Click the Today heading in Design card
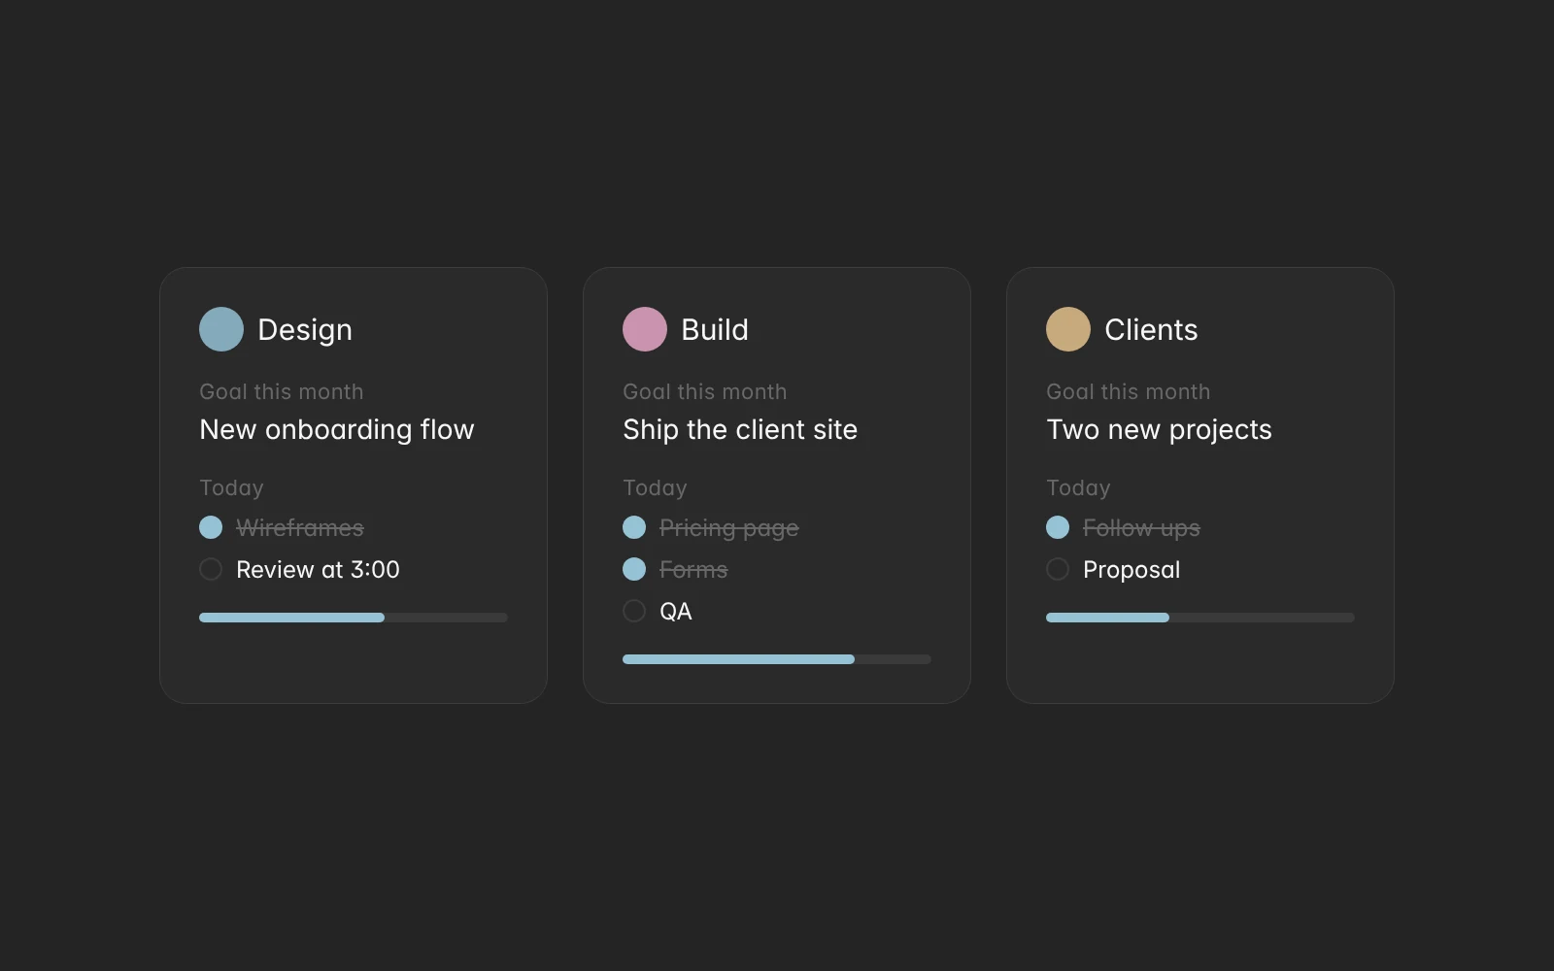Screen dimensions: 1554x971 pyautogui.click(x=231, y=488)
